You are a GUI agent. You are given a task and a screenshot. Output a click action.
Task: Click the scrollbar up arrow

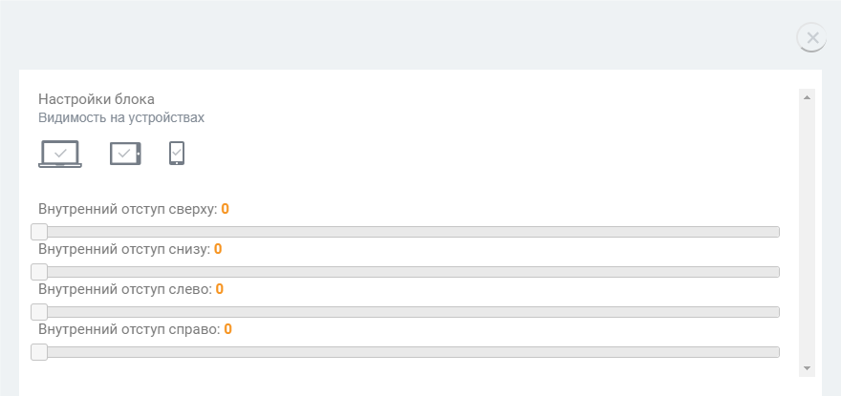pos(807,97)
